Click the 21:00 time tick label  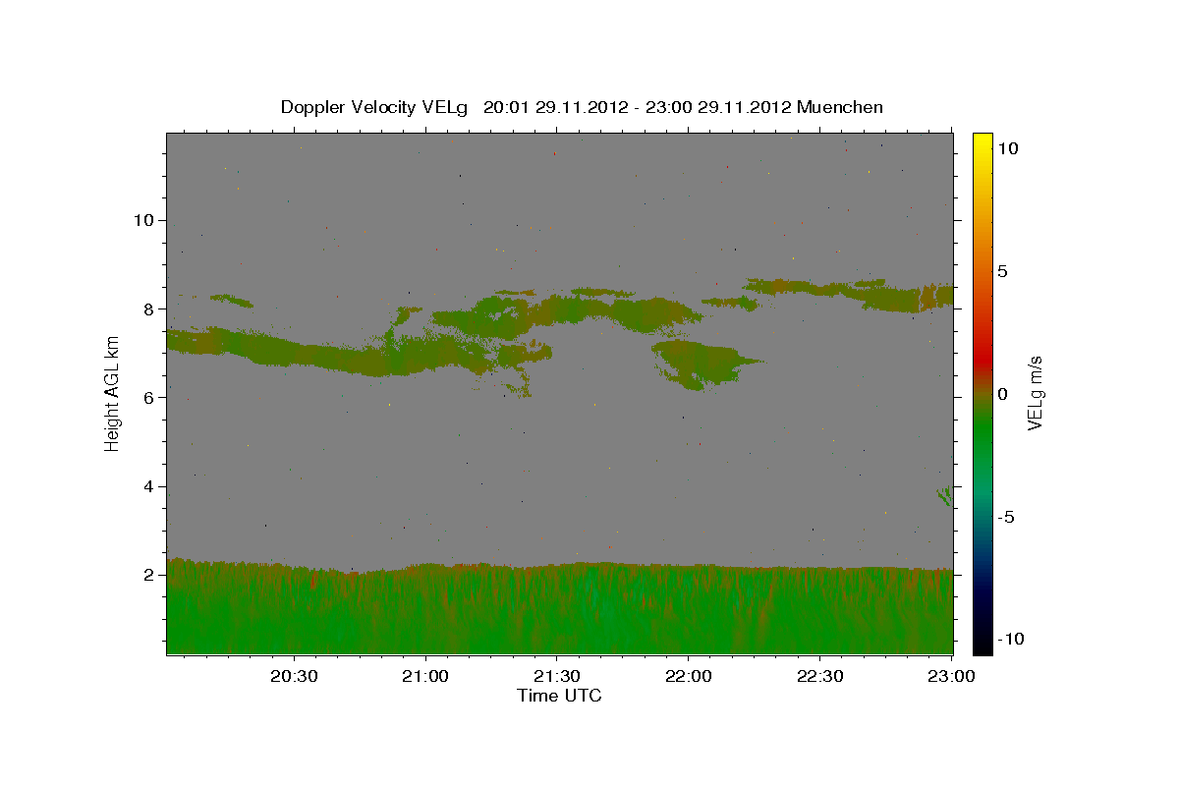click(425, 676)
